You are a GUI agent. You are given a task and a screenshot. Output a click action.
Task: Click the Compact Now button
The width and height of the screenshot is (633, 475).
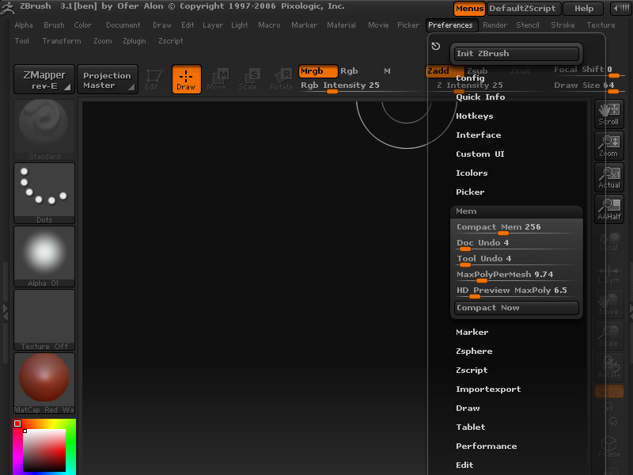click(x=517, y=308)
